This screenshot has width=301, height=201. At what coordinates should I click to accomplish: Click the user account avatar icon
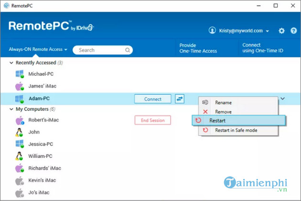tap(212, 31)
